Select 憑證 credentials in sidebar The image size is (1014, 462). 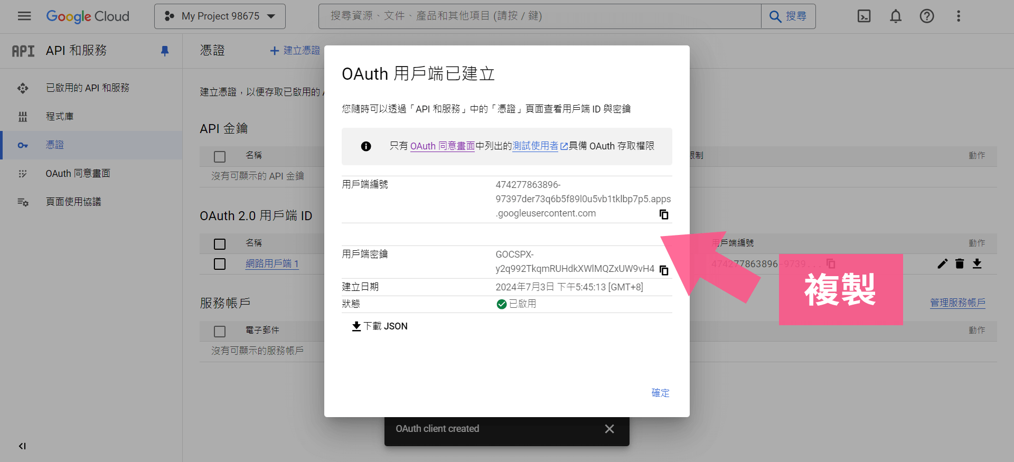[91, 145]
